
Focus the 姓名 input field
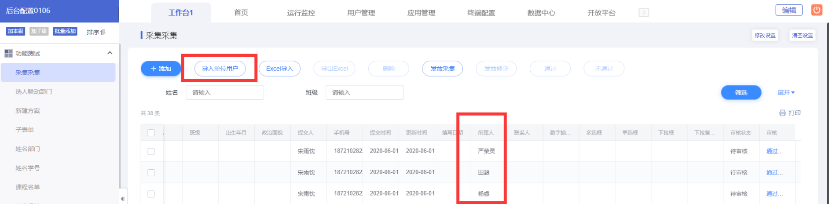[225, 92]
